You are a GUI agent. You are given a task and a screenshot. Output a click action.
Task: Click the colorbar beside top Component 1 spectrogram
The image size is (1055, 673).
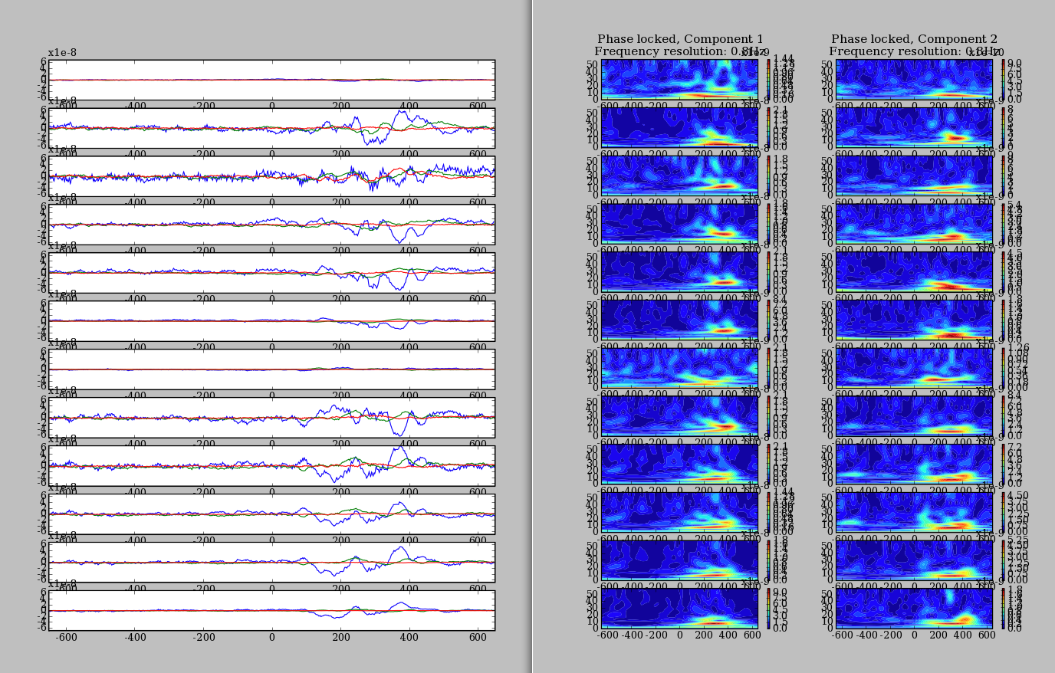click(767, 80)
